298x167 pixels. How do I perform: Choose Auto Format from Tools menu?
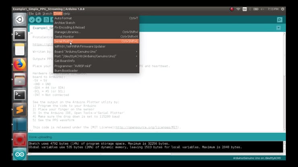[96, 18]
